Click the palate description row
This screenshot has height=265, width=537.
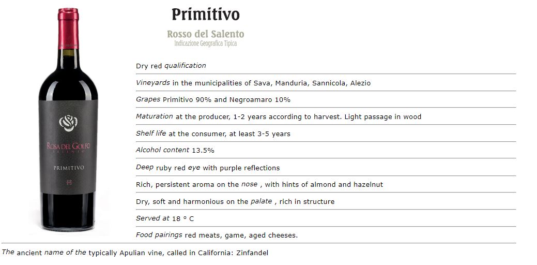pyautogui.click(x=235, y=201)
